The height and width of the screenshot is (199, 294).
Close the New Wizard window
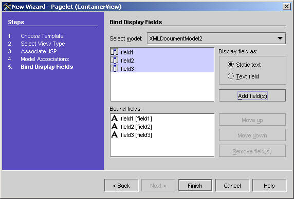[x=287, y=7]
